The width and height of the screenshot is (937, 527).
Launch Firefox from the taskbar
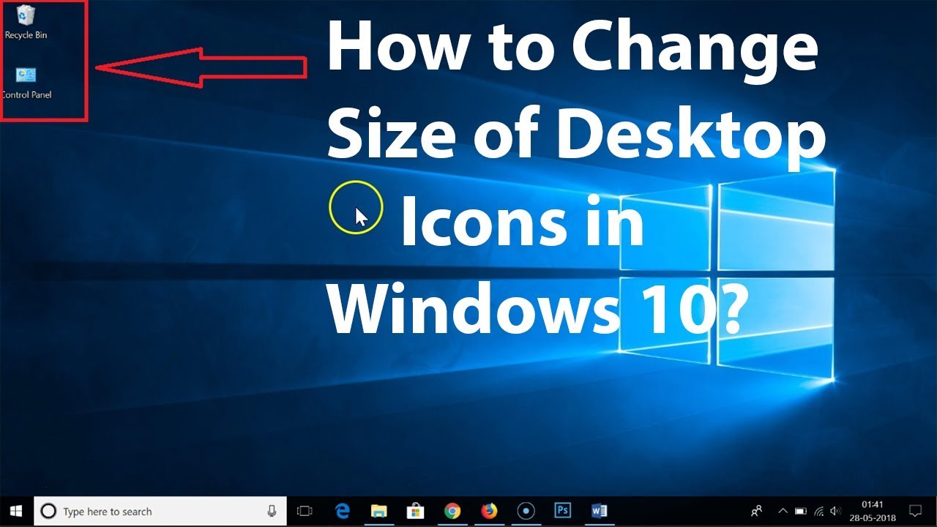[x=489, y=511]
